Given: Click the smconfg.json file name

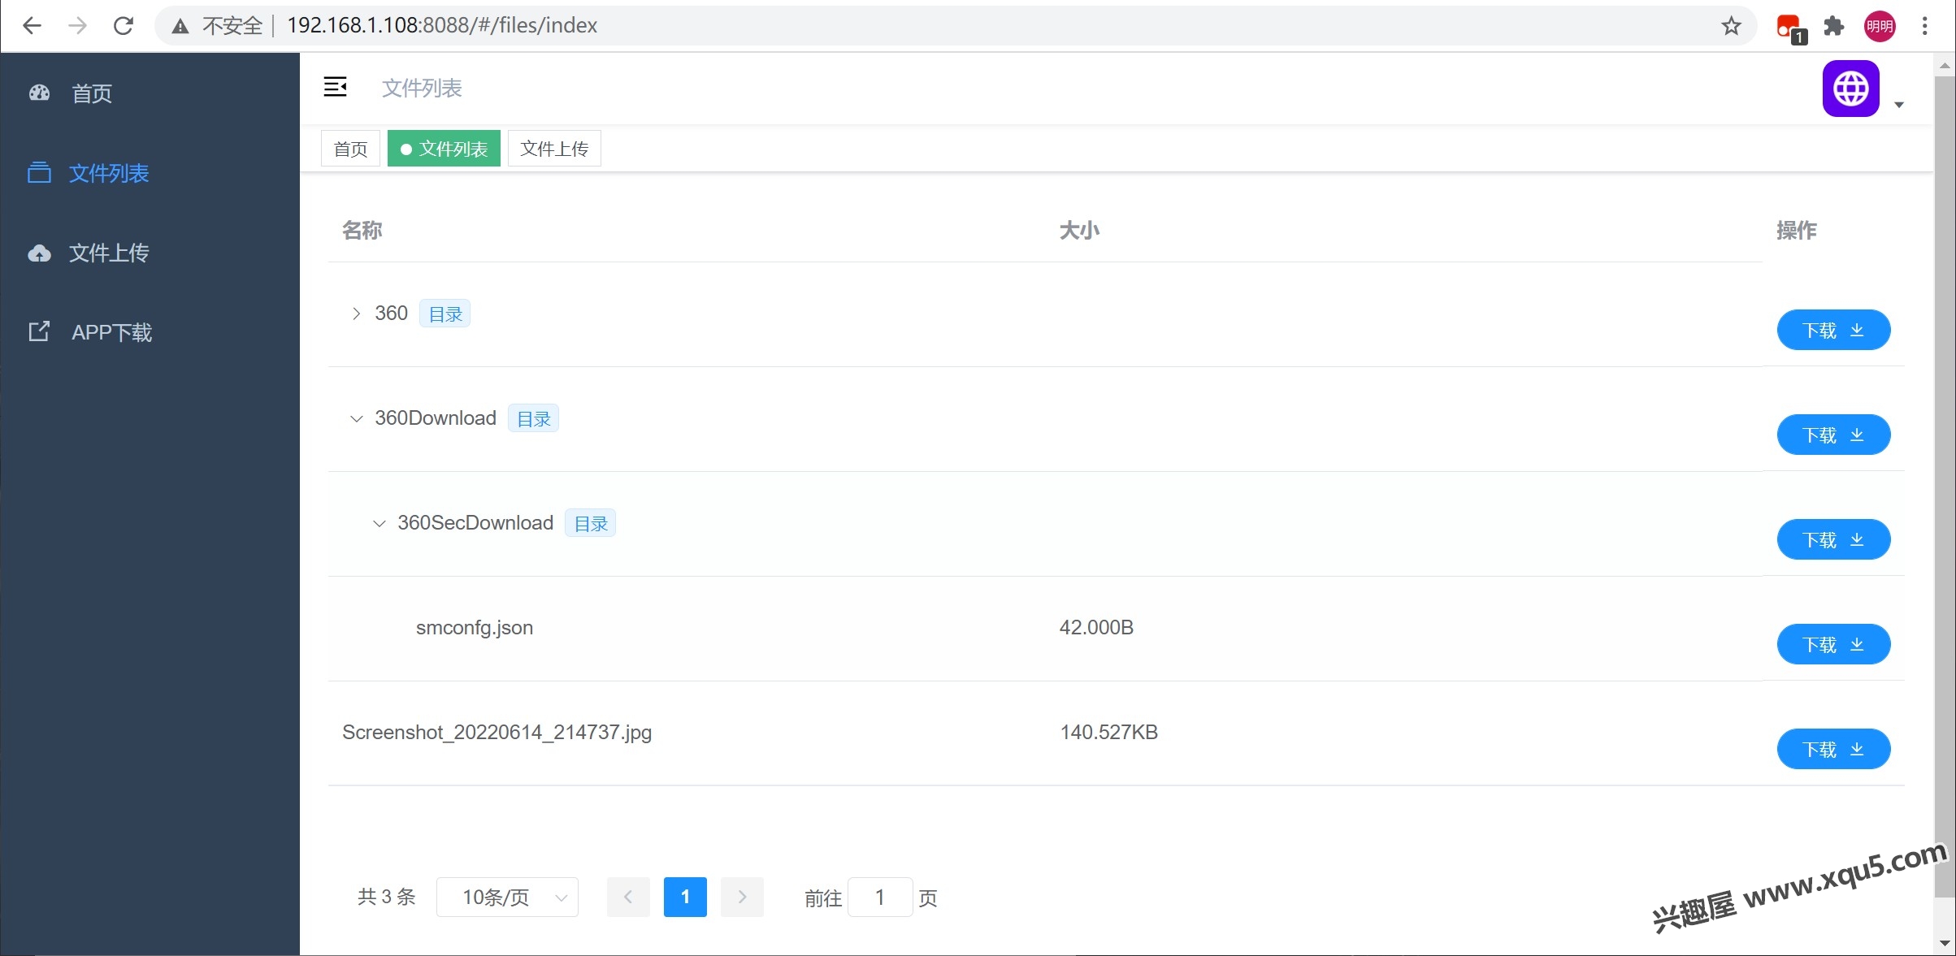Looking at the screenshot, I should pos(475,628).
